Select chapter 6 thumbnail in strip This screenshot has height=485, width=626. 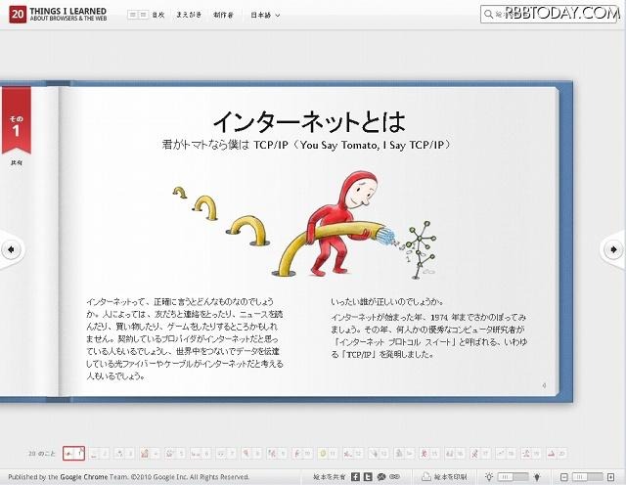[x=200, y=454]
